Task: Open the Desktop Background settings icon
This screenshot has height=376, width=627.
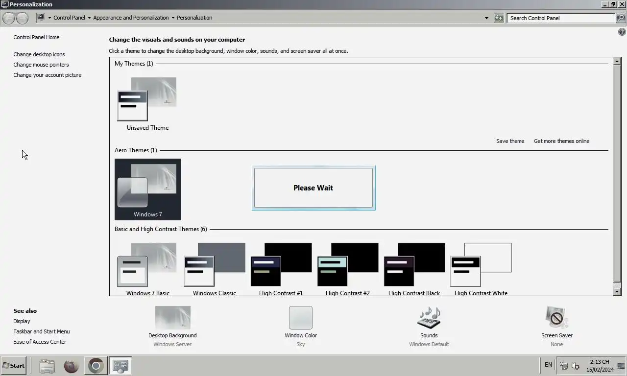Action: click(x=172, y=318)
